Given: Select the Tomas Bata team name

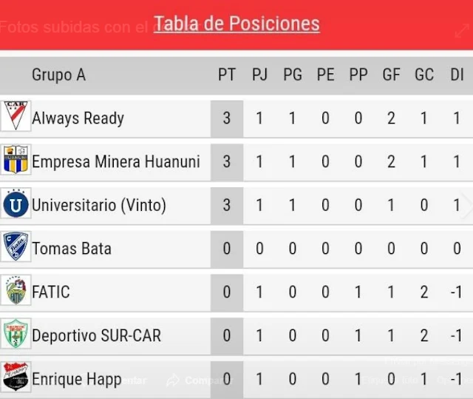Looking at the screenshot, I should (x=72, y=249).
